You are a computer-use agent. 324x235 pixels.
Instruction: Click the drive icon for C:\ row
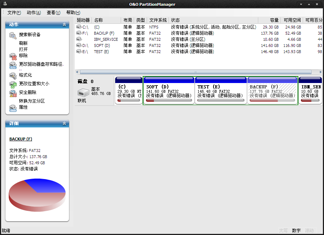79,27
